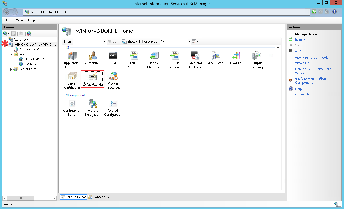
Task: Click the Back navigation arrow
Action: (7, 12)
